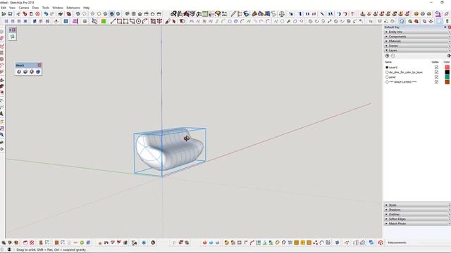Select the red arrow Select tool
Viewport: 451px width, 253px height.
(x=174, y=21)
